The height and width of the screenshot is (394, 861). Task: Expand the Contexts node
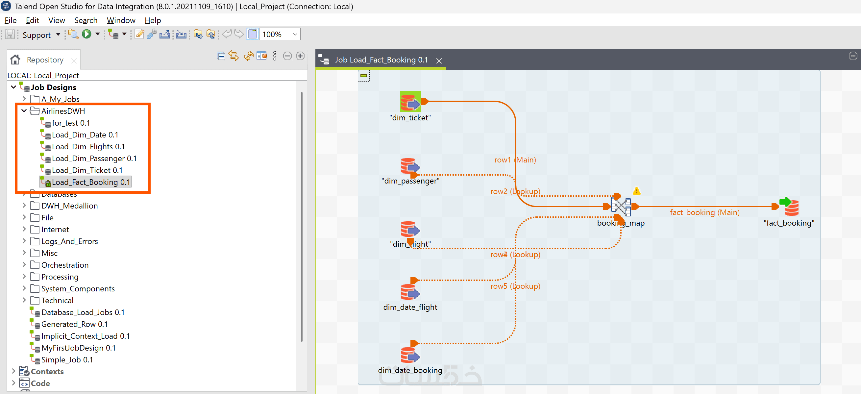pos(13,371)
